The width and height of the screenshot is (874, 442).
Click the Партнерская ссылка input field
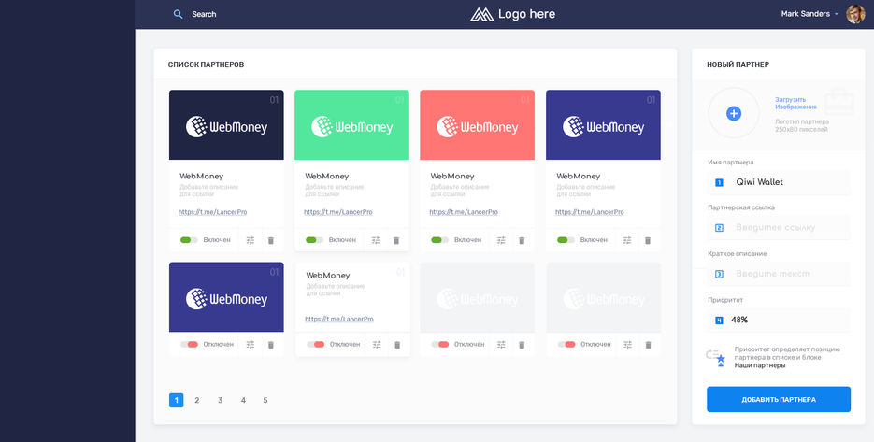tap(778, 228)
